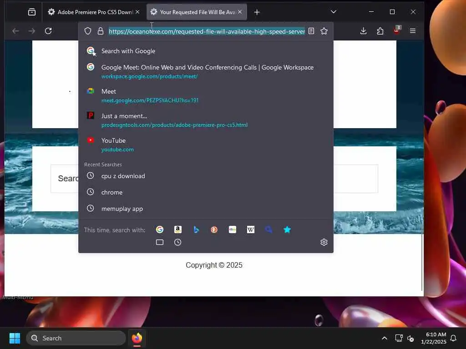The height and width of the screenshot is (349, 466).
Task: Search history with clock icon
Action: (178, 242)
